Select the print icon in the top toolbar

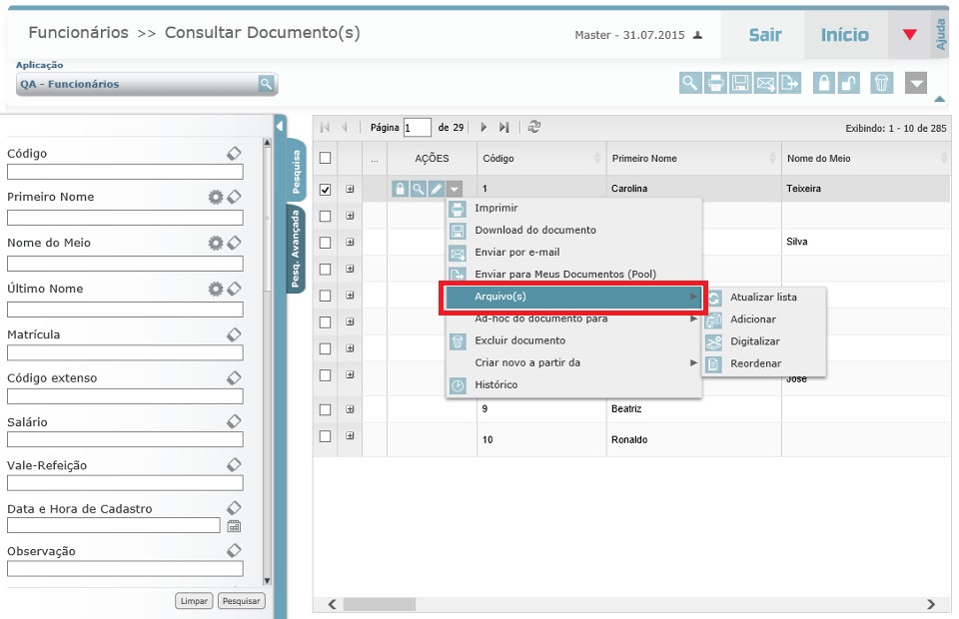tap(717, 83)
